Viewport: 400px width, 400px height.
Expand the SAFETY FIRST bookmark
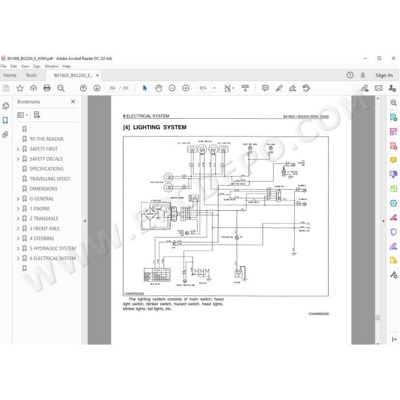[18, 149]
